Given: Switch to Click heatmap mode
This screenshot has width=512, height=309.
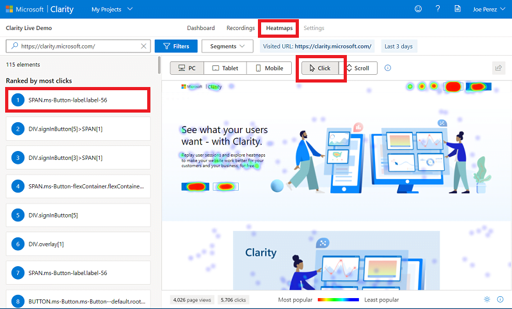Looking at the screenshot, I should coord(320,68).
